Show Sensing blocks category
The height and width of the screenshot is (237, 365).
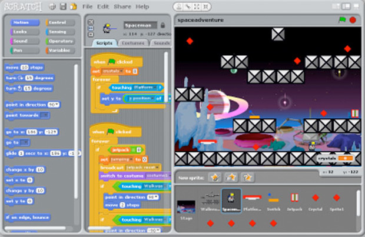point(61,32)
